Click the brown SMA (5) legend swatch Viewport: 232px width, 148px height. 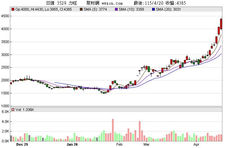pos(81,9)
